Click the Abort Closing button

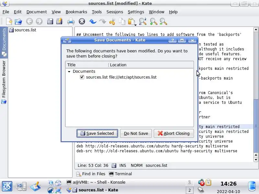[x=174, y=133]
